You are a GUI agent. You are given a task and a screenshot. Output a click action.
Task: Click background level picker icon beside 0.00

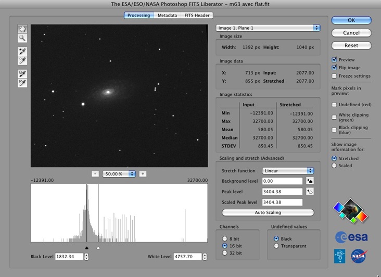click(310, 181)
